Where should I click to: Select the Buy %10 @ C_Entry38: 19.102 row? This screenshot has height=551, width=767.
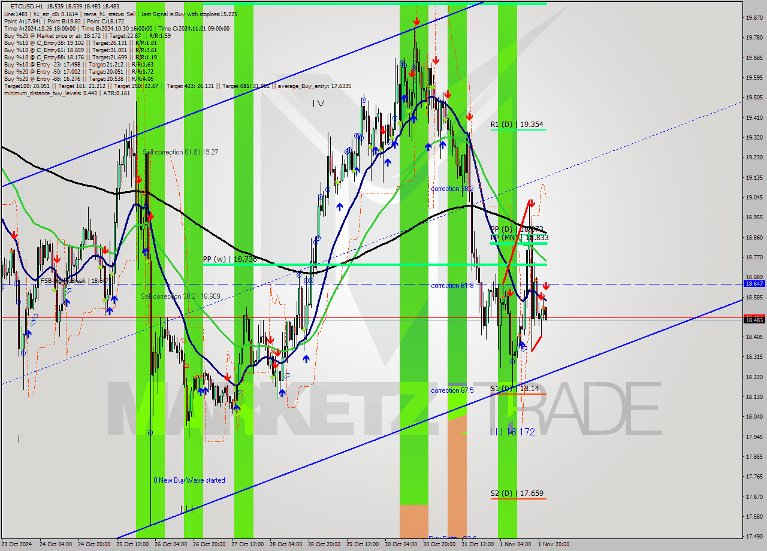80,43
